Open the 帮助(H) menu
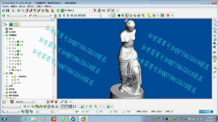218x122 pixels. click(x=48, y=6)
